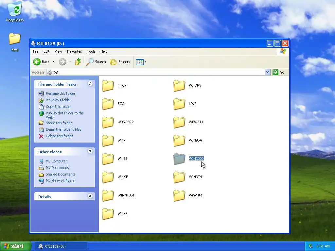Collapse File and Folder Tasks panel
This screenshot has width=335, height=251.
(x=90, y=84)
